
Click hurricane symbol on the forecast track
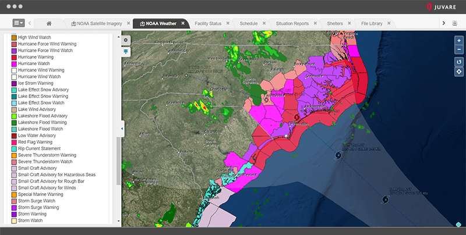(x=338, y=156)
